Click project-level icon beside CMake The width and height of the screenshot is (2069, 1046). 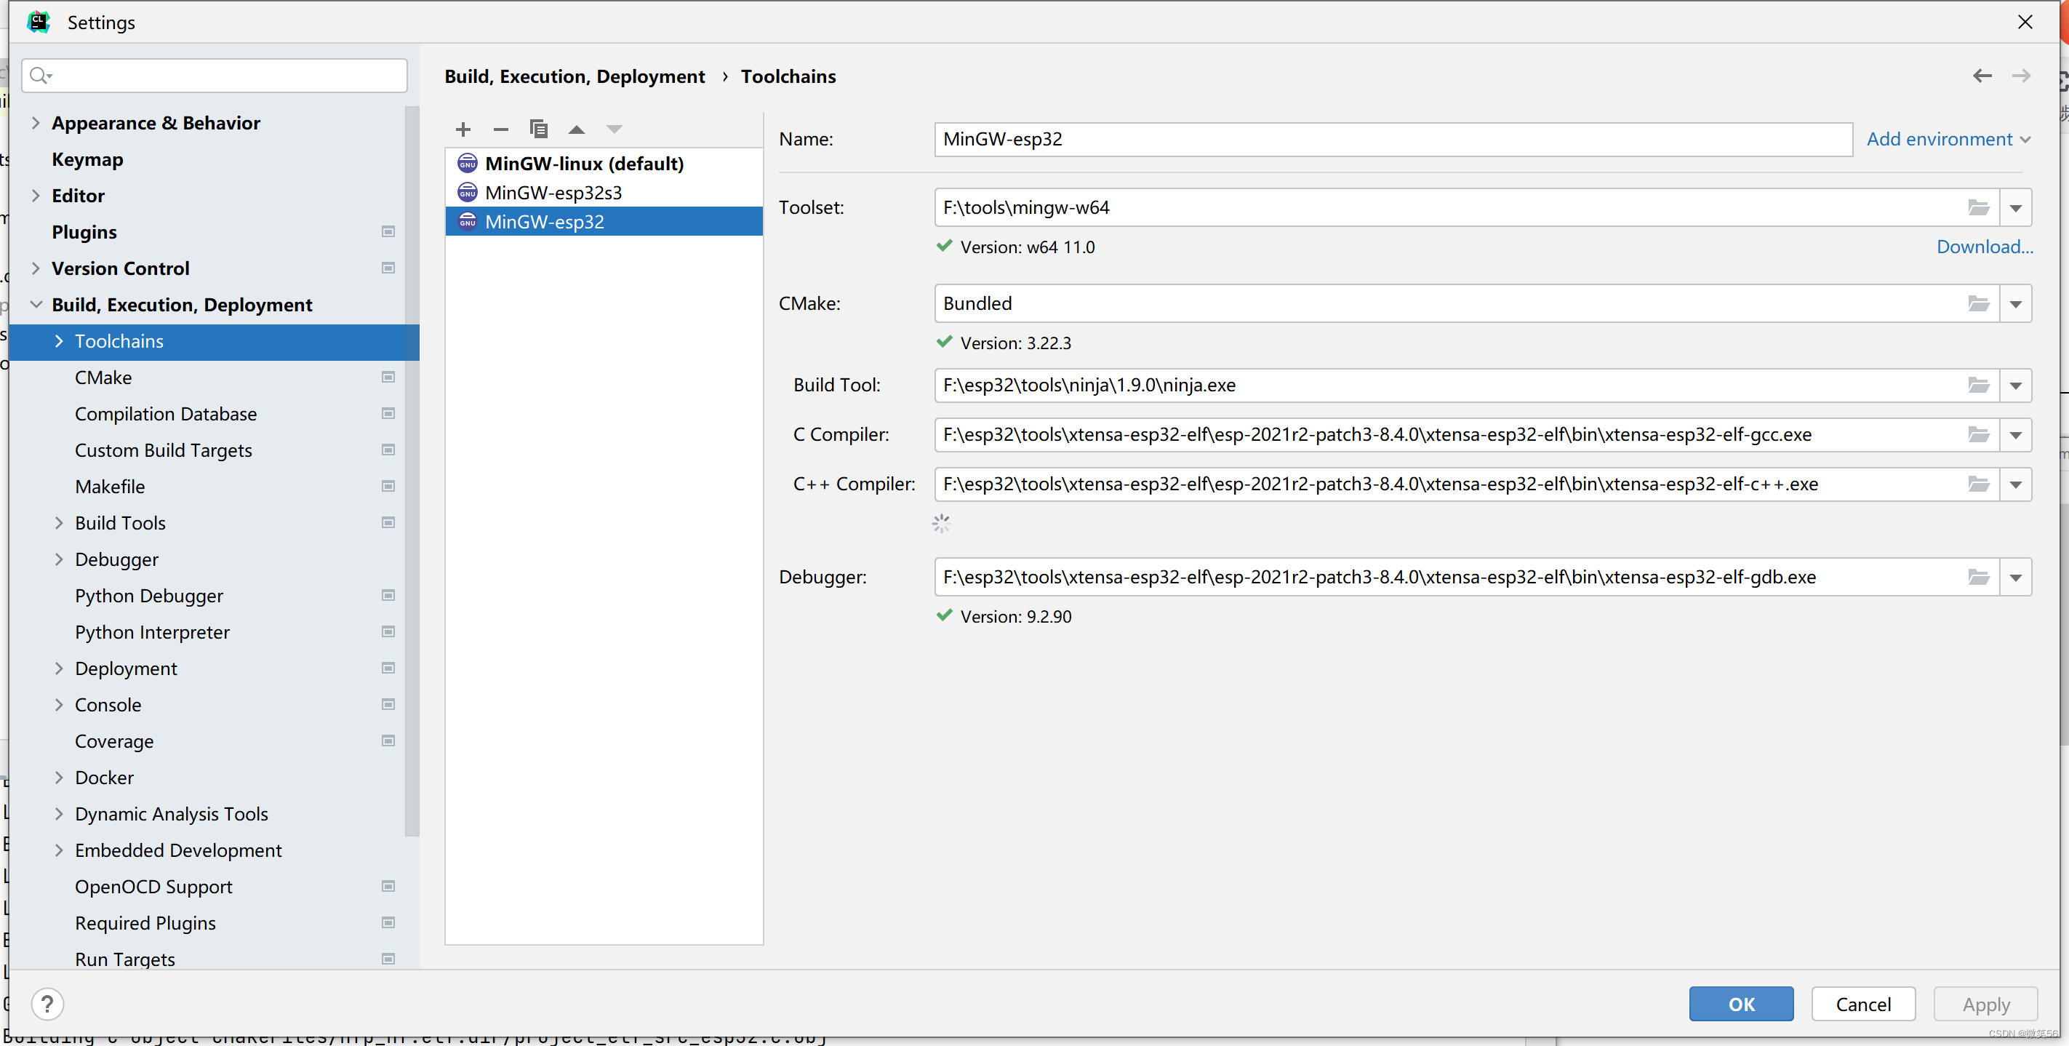[x=388, y=378]
